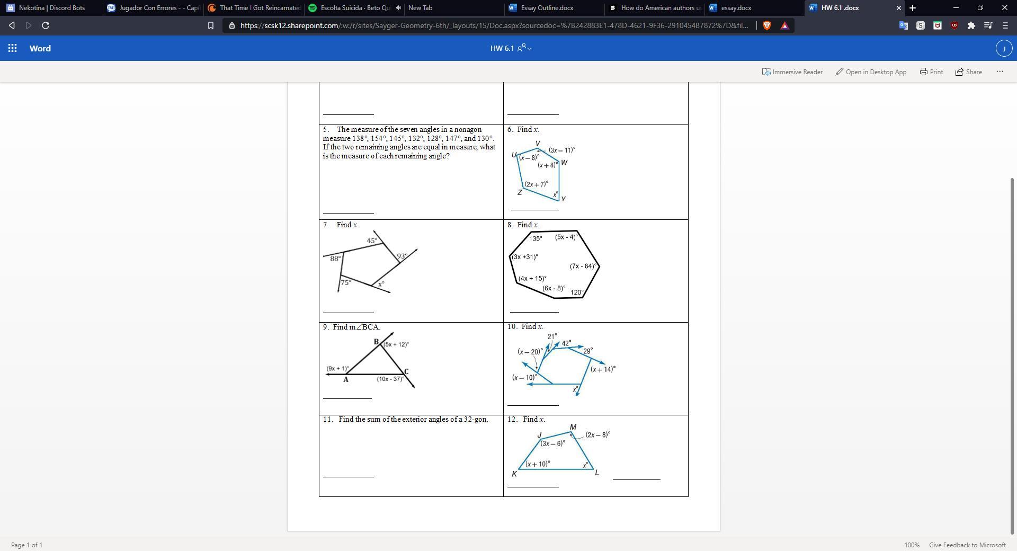The width and height of the screenshot is (1017, 551).
Task: Switch to the How do American authors tab
Action: tap(655, 8)
